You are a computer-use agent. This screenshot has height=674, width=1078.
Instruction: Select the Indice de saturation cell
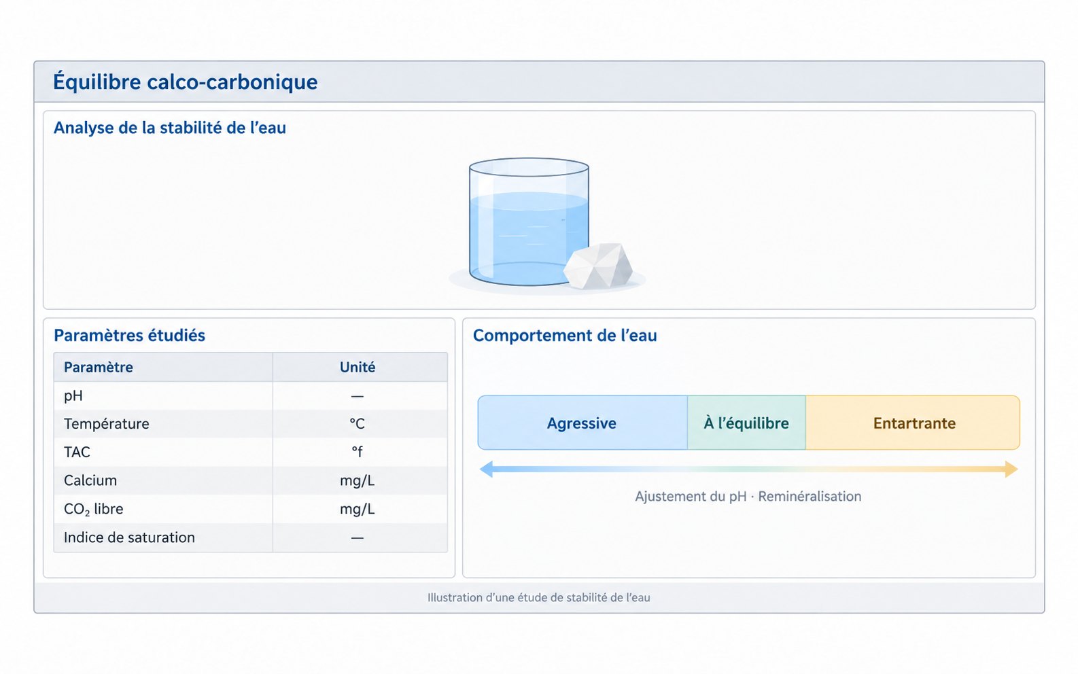(x=163, y=537)
